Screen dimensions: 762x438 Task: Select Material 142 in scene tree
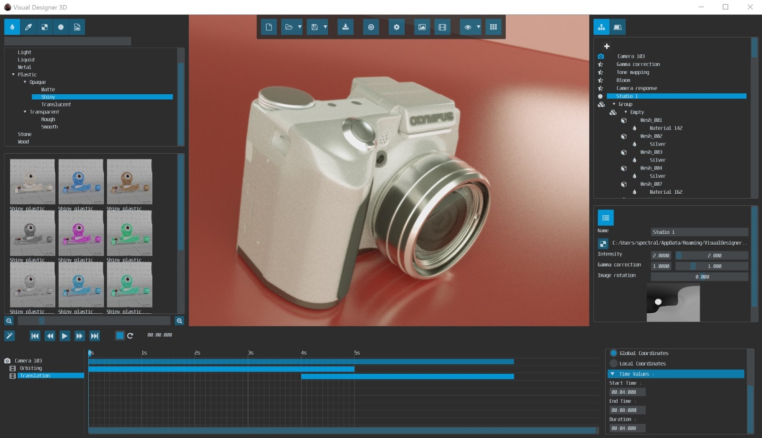[x=666, y=128]
